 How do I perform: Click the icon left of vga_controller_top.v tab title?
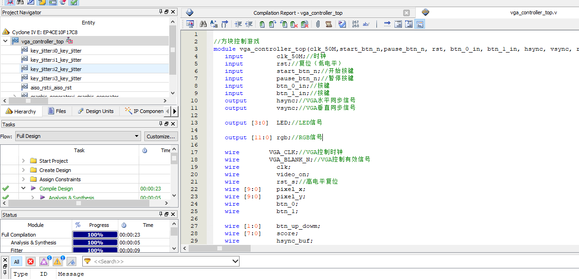426,12
